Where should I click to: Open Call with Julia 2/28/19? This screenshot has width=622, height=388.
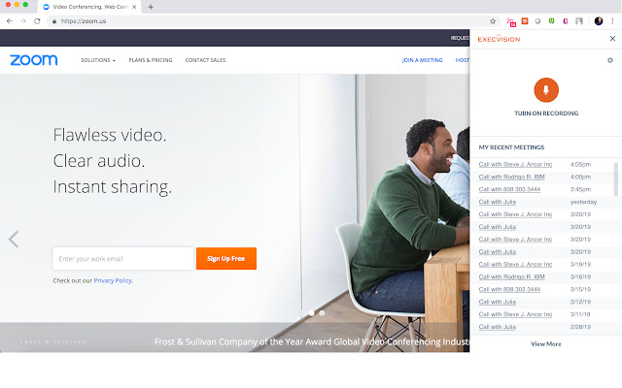497,327
